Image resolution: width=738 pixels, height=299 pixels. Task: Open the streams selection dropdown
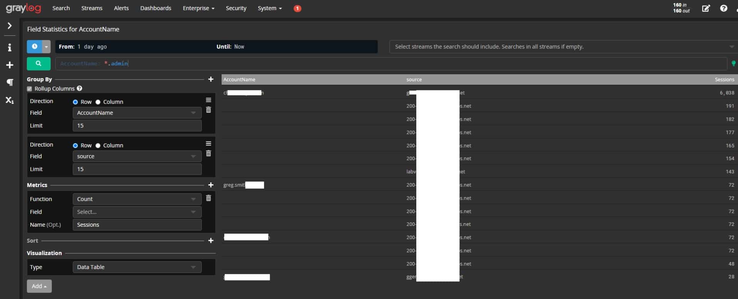tap(563, 47)
